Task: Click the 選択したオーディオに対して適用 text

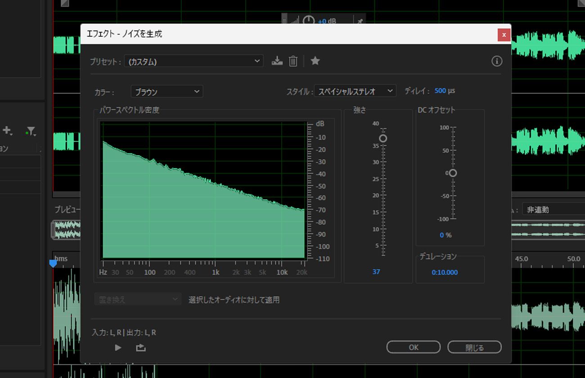Action: (234, 300)
